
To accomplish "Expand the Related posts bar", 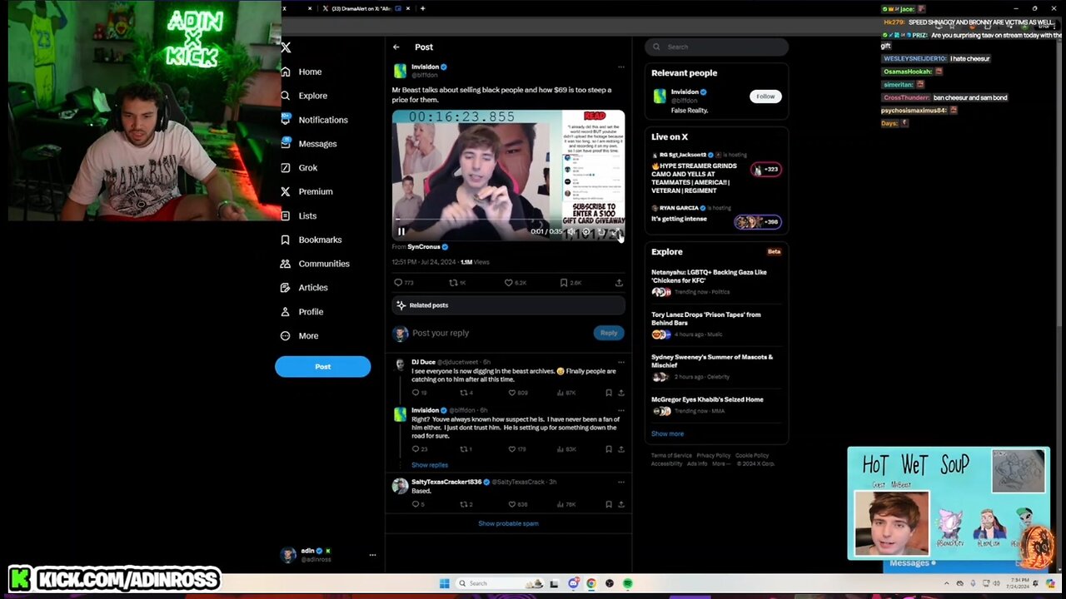I will [x=508, y=305].
